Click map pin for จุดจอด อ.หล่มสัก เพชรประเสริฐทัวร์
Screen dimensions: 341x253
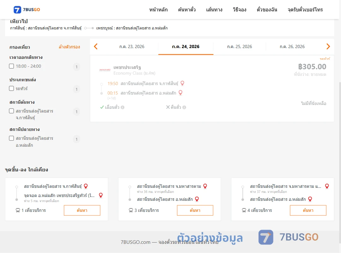coord(101,195)
